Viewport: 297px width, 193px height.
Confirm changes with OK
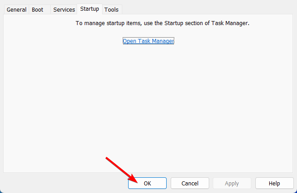pyautogui.click(x=147, y=183)
